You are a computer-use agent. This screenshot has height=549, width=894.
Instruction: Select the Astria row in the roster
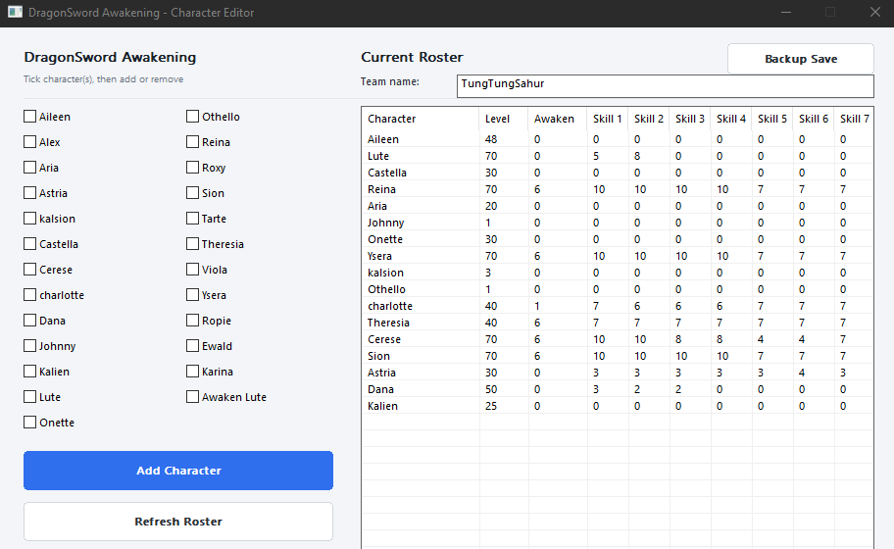(617, 373)
